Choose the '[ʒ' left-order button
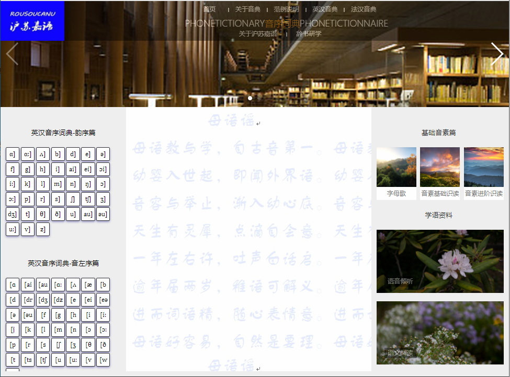Viewport: 510px width, 377px height. click(73, 345)
